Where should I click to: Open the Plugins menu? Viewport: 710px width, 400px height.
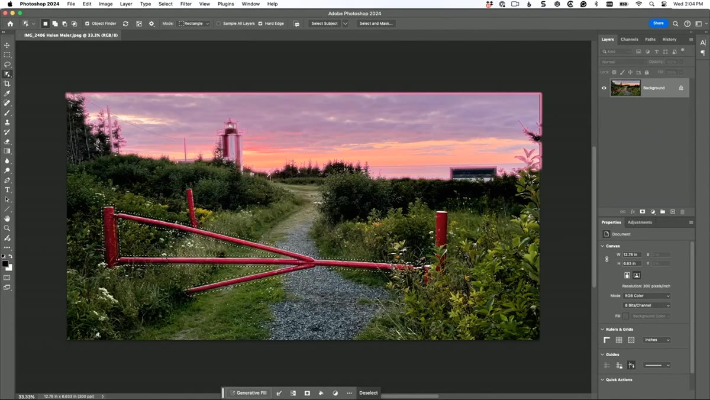point(225,4)
